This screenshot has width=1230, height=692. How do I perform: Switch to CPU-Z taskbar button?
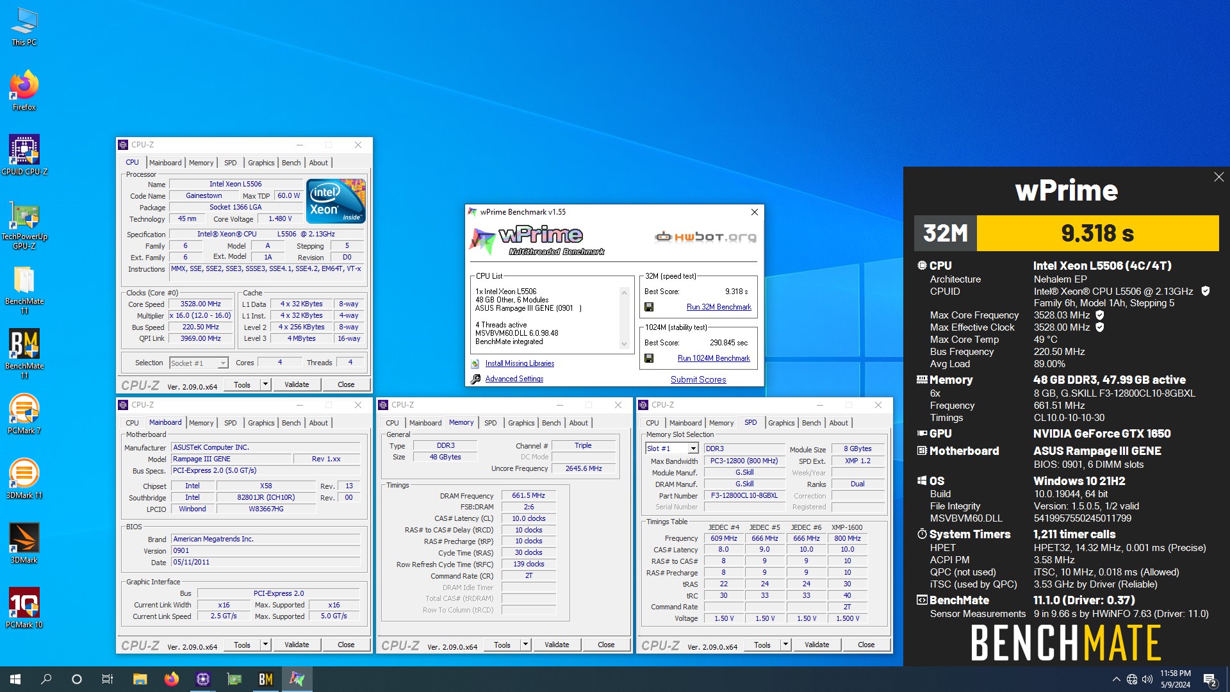click(202, 679)
